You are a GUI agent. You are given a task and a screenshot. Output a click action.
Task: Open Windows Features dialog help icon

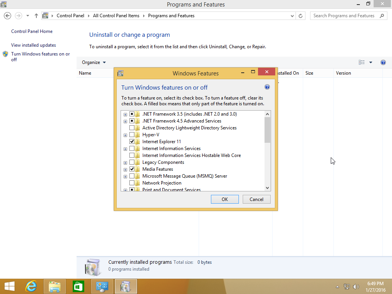coord(267,87)
